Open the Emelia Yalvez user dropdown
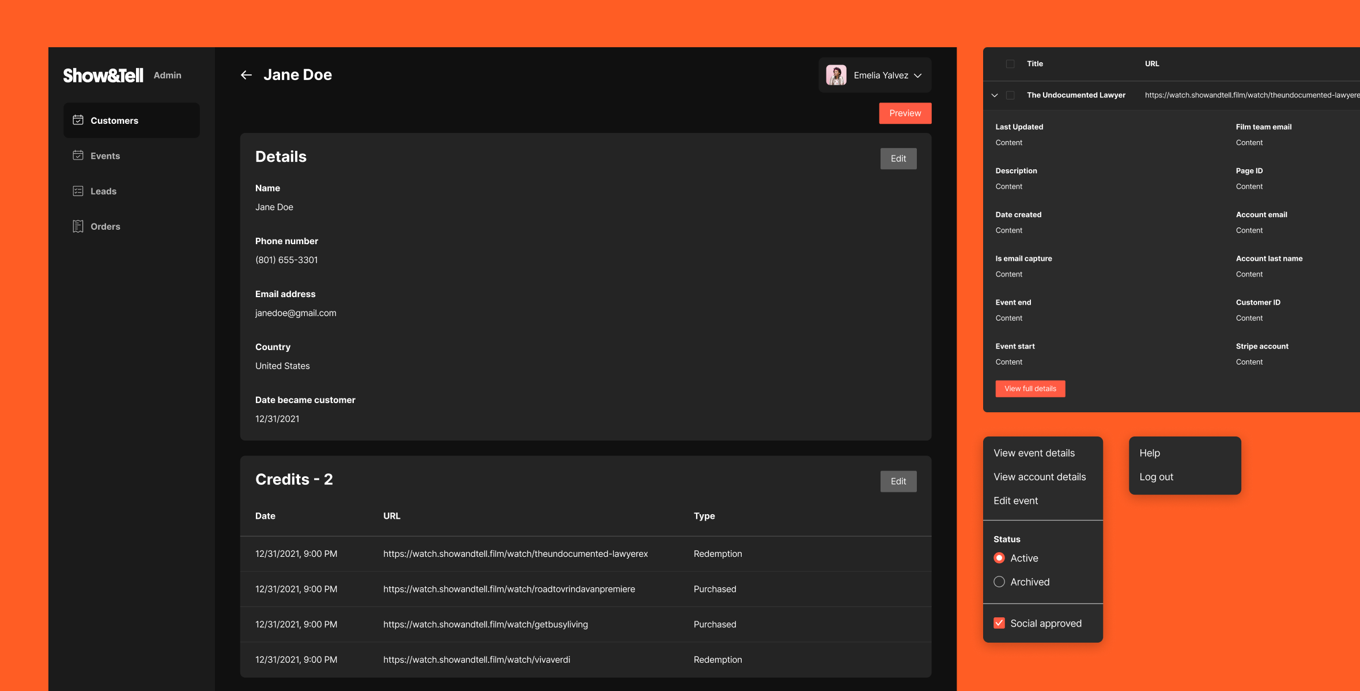 917,75
